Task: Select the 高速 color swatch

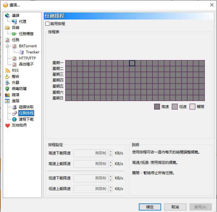Action: 157,107
